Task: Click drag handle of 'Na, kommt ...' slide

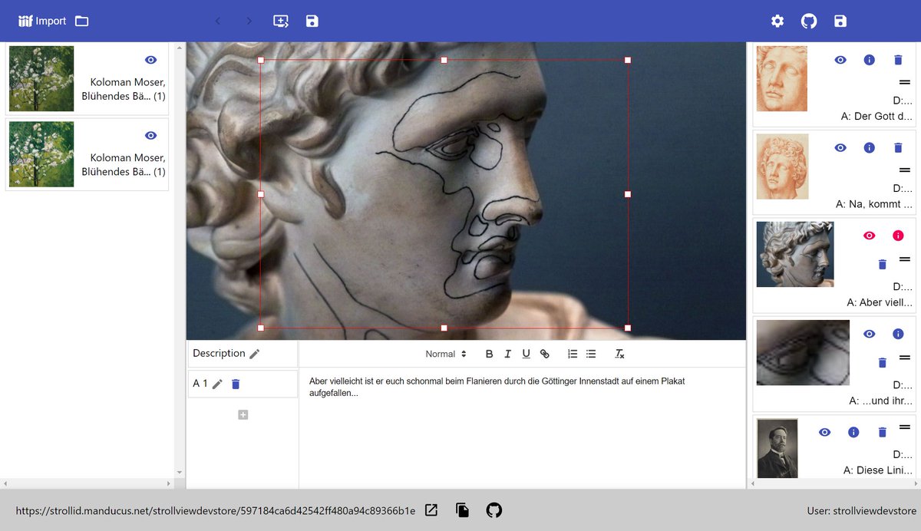Action: [x=904, y=169]
